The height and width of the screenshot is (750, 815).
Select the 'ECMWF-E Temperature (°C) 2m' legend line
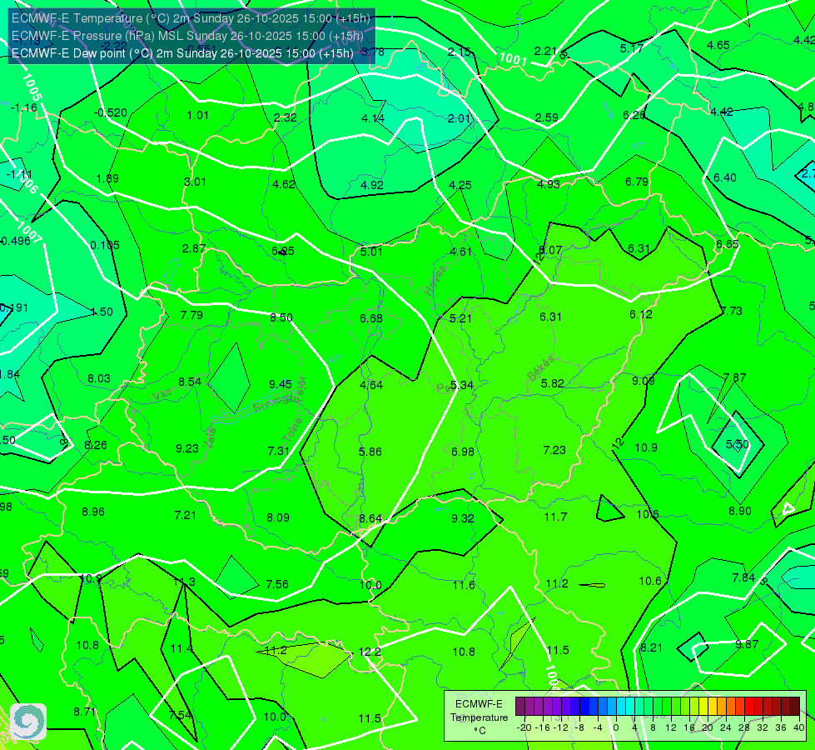tap(191, 18)
